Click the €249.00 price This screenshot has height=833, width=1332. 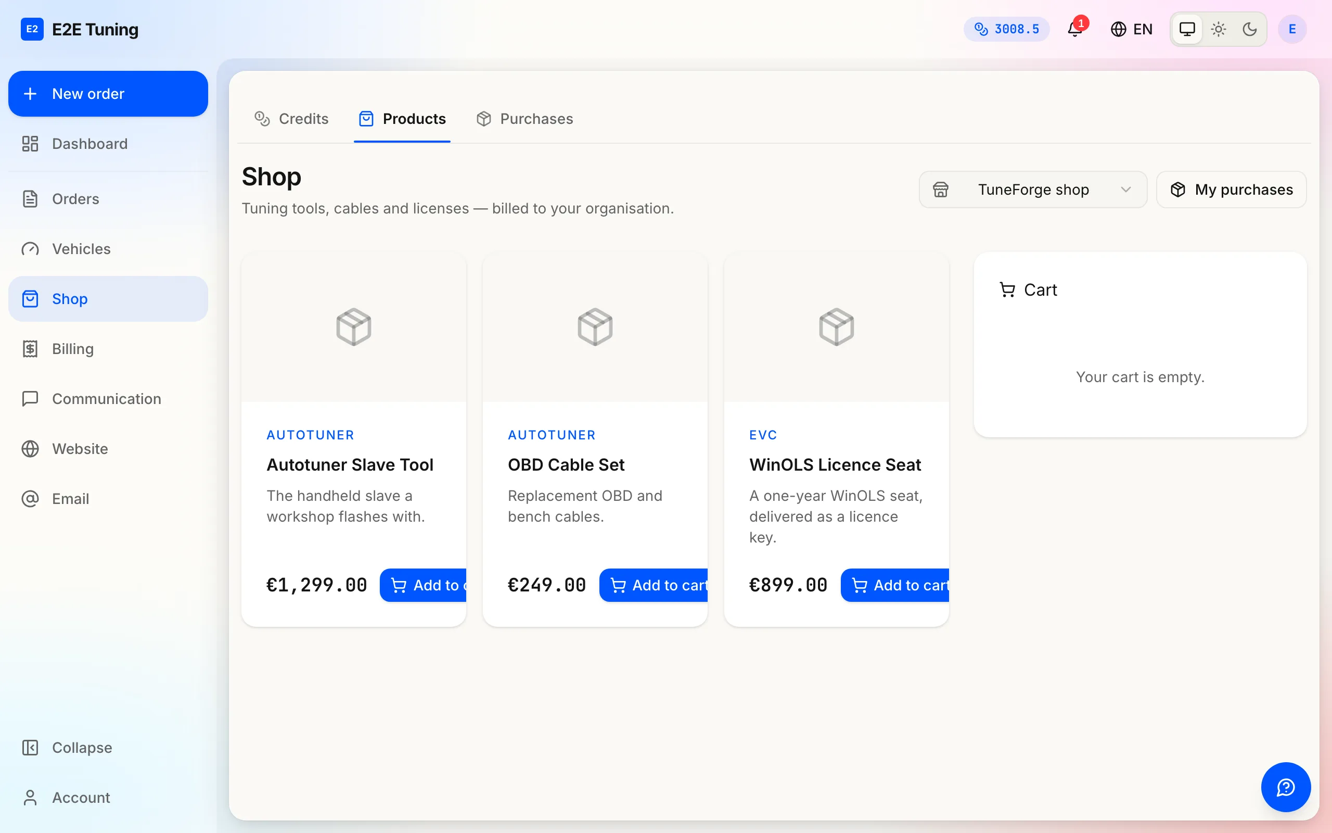point(547,585)
